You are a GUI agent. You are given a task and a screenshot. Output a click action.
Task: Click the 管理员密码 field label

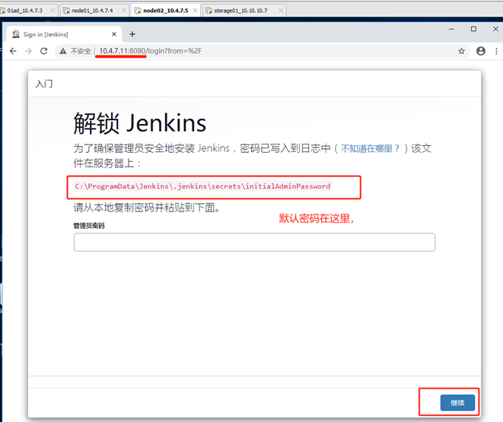point(89,226)
